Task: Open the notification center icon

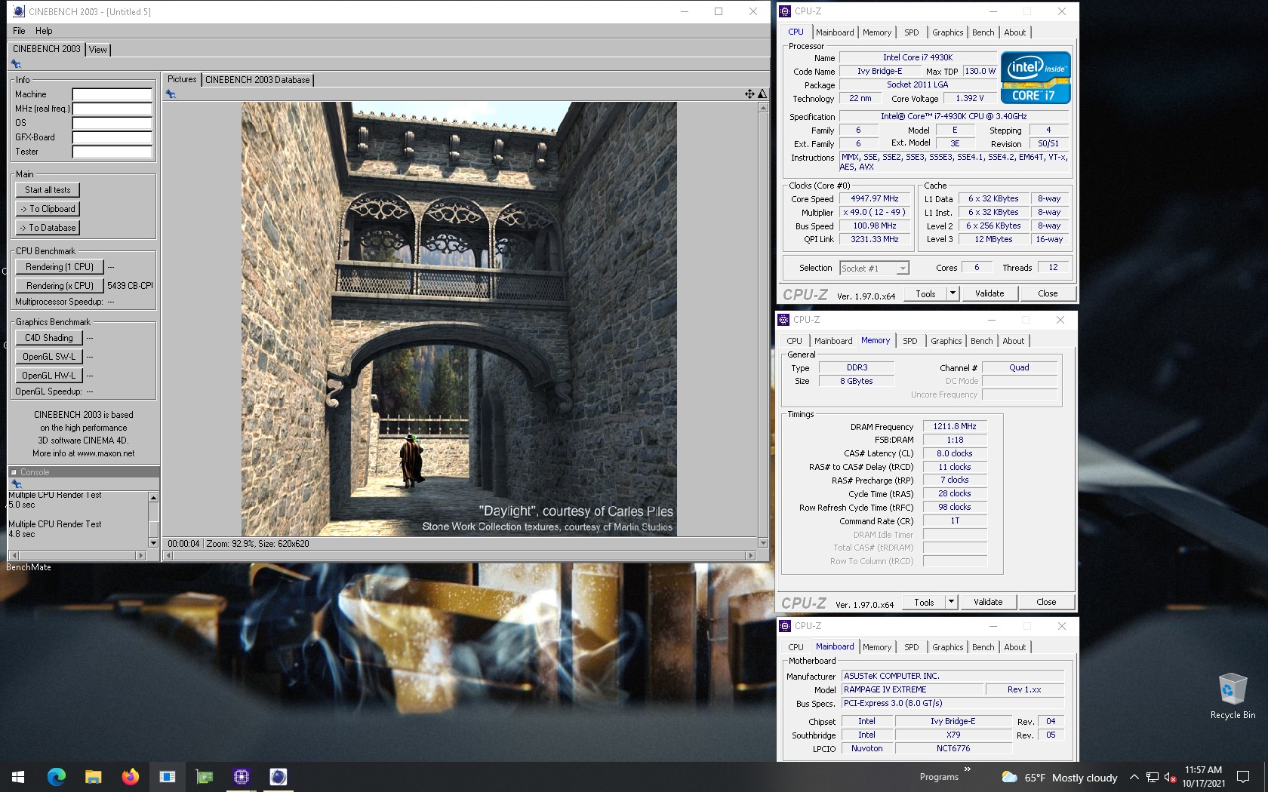Action: [1243, 777]
